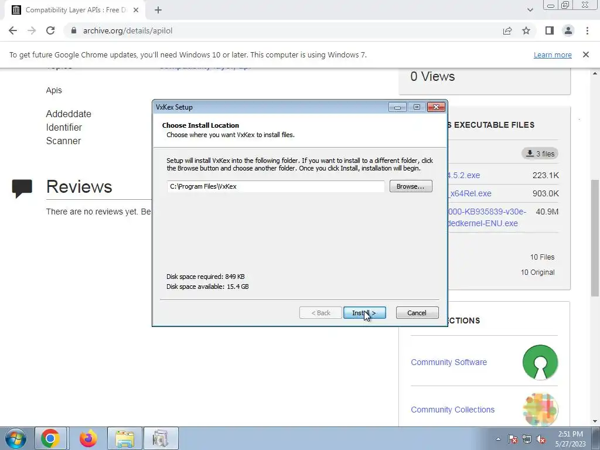Open the Windows Start menu

click(x=16, y=438)
